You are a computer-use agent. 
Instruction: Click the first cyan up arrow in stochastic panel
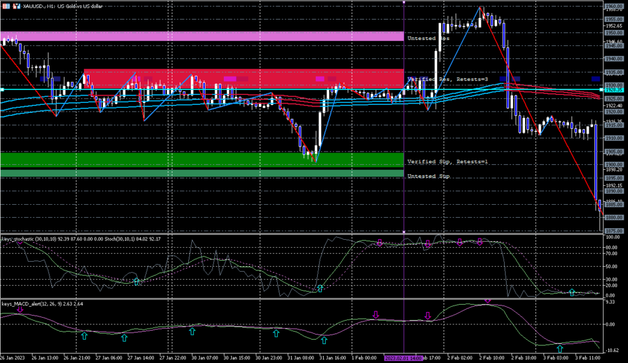coord(137,281)
